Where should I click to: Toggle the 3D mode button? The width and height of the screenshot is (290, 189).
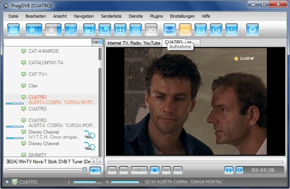151,30
